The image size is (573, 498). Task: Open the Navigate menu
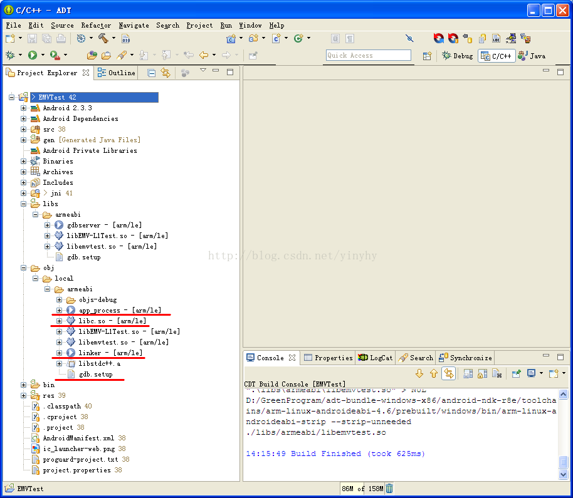pyautogui.click(x=134, y=25)
